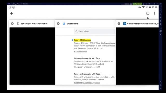Viewport: 166px width, 93px height.
Task: Click the battery status bar icon
Action: click(150, 7)
